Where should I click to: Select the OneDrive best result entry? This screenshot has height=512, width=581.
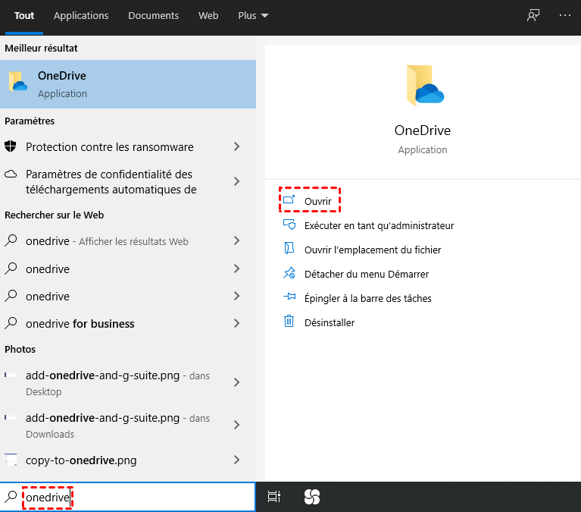point(127,84)
